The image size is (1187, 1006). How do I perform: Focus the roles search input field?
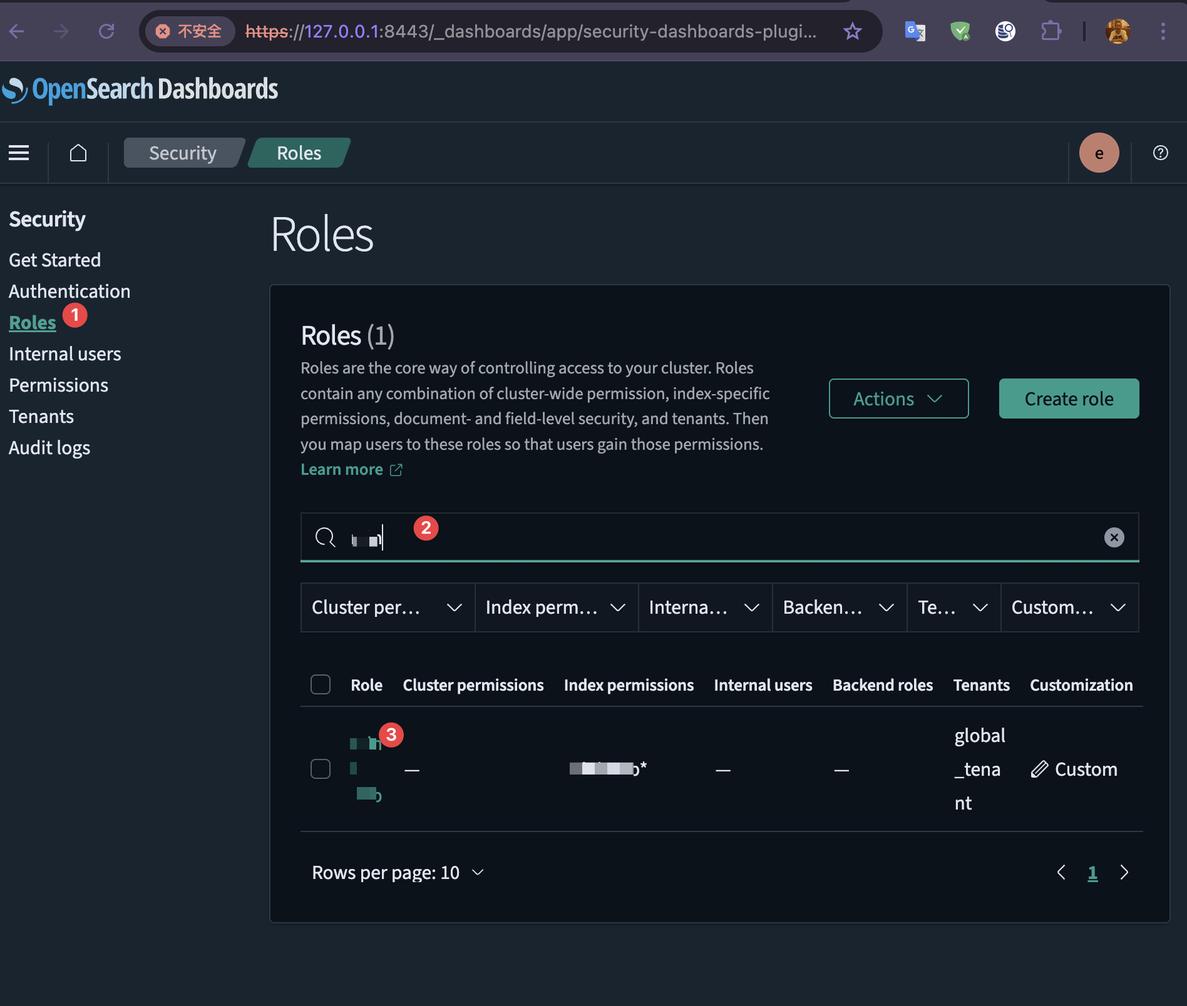click(x=719, y=537)
